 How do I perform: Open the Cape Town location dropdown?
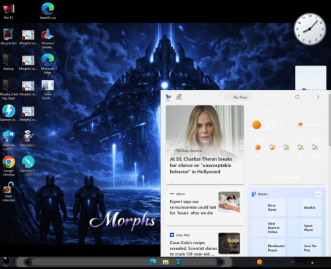(x=267, y=112)
